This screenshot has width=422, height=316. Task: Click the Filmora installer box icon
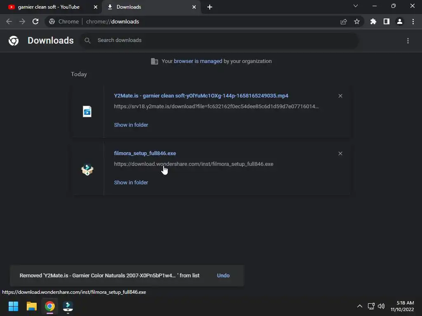pyautogui.click(x=87, y=170)
